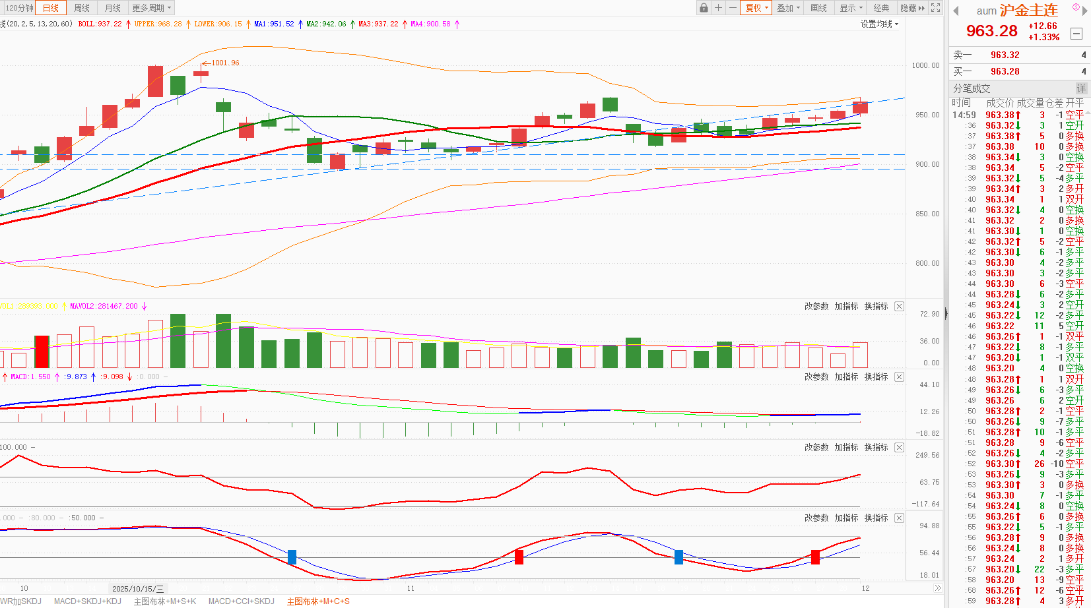Open the 复权 adjustment dropdown
Viewport: 1091px width, 608px height.
757,8
